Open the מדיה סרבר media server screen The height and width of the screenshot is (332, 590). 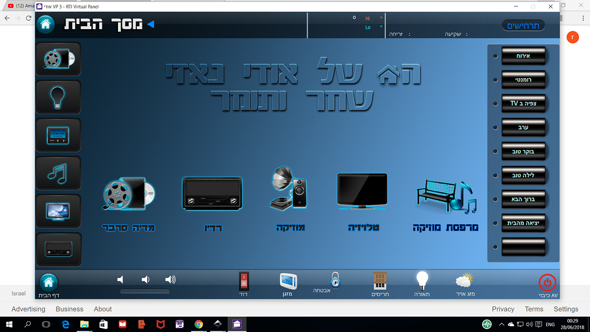point(128,194)
